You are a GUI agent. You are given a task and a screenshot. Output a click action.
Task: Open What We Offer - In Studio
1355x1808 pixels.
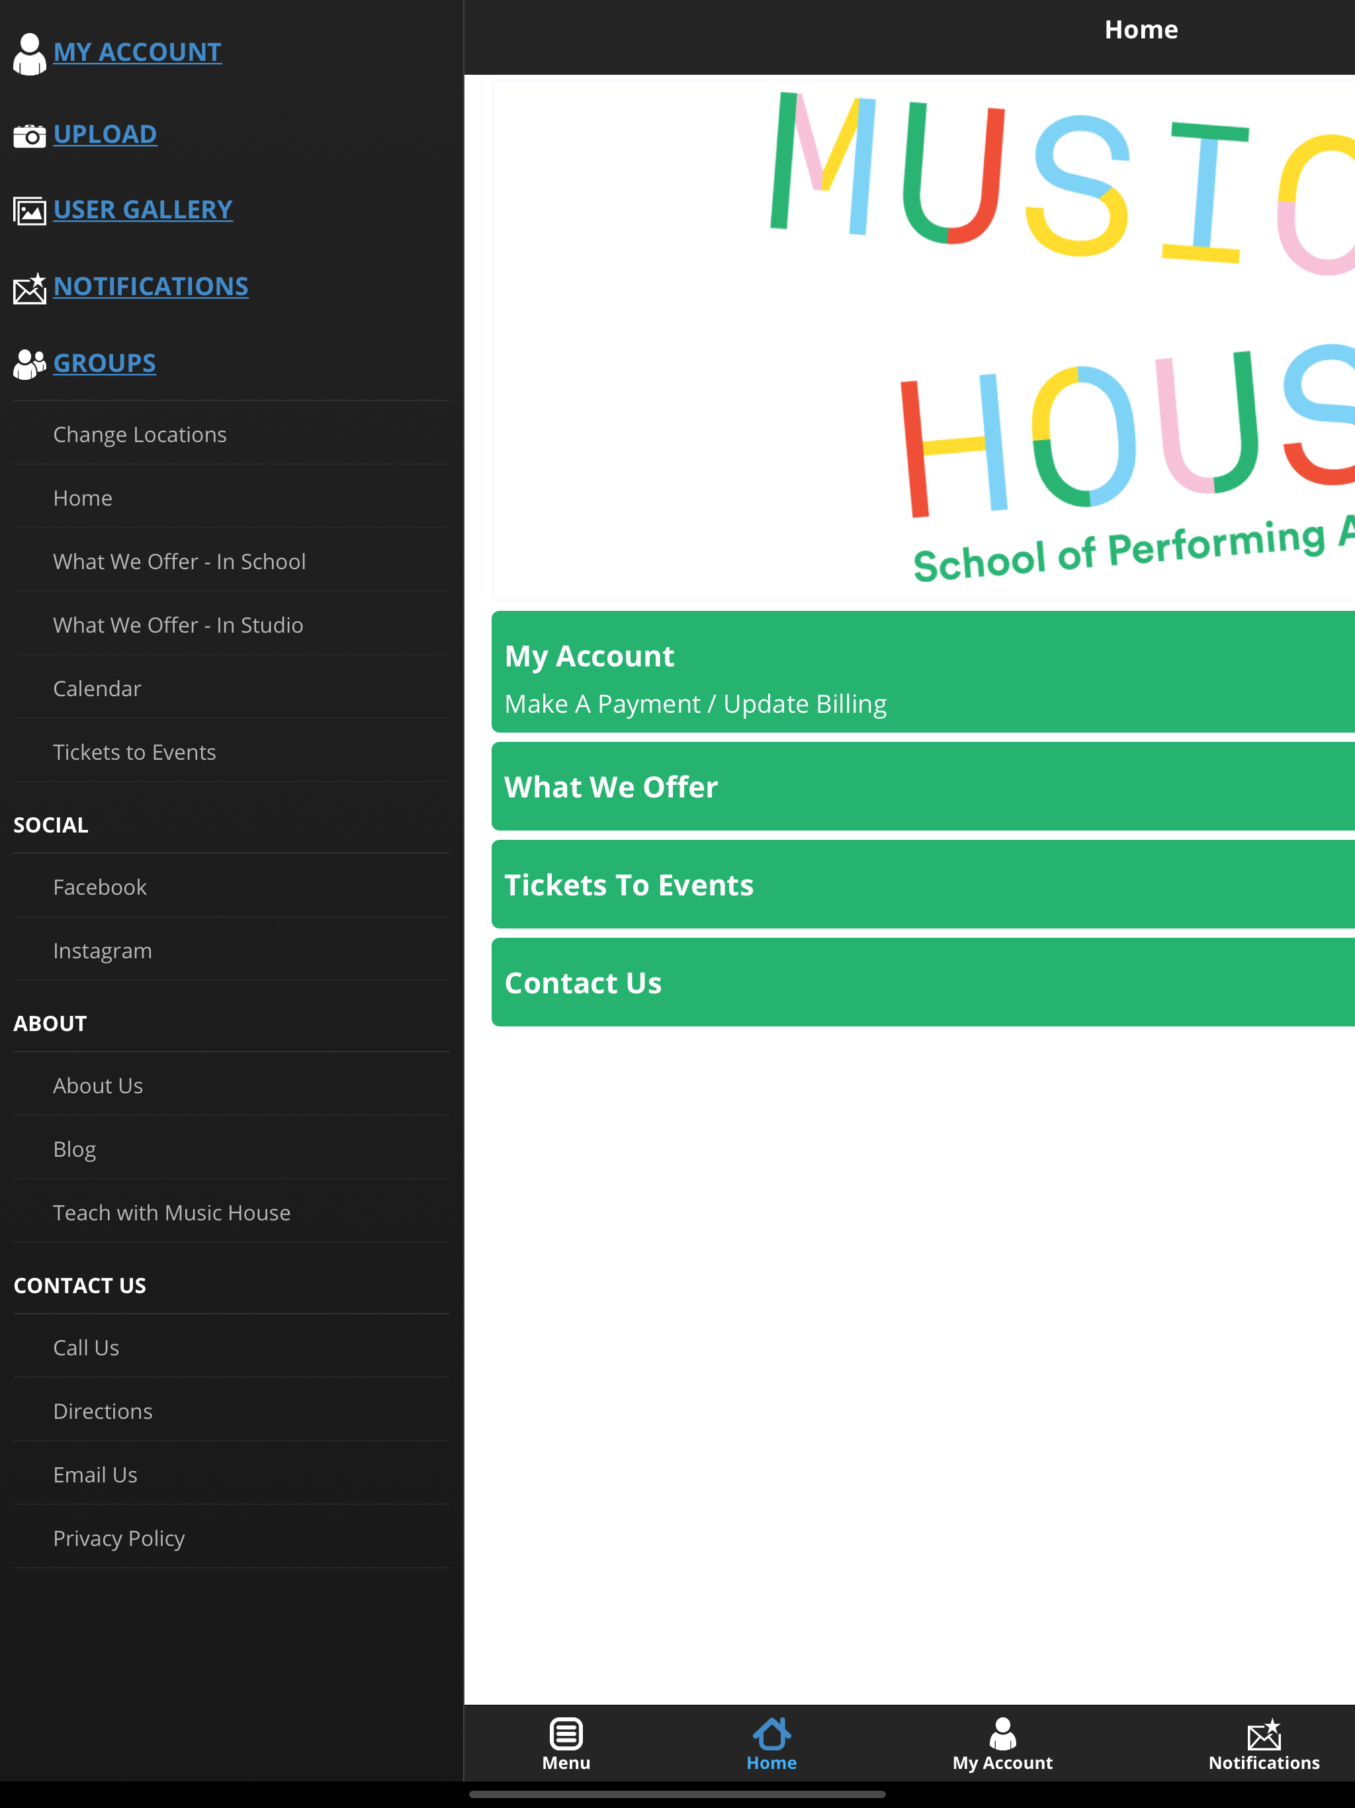tap(232, 625)
